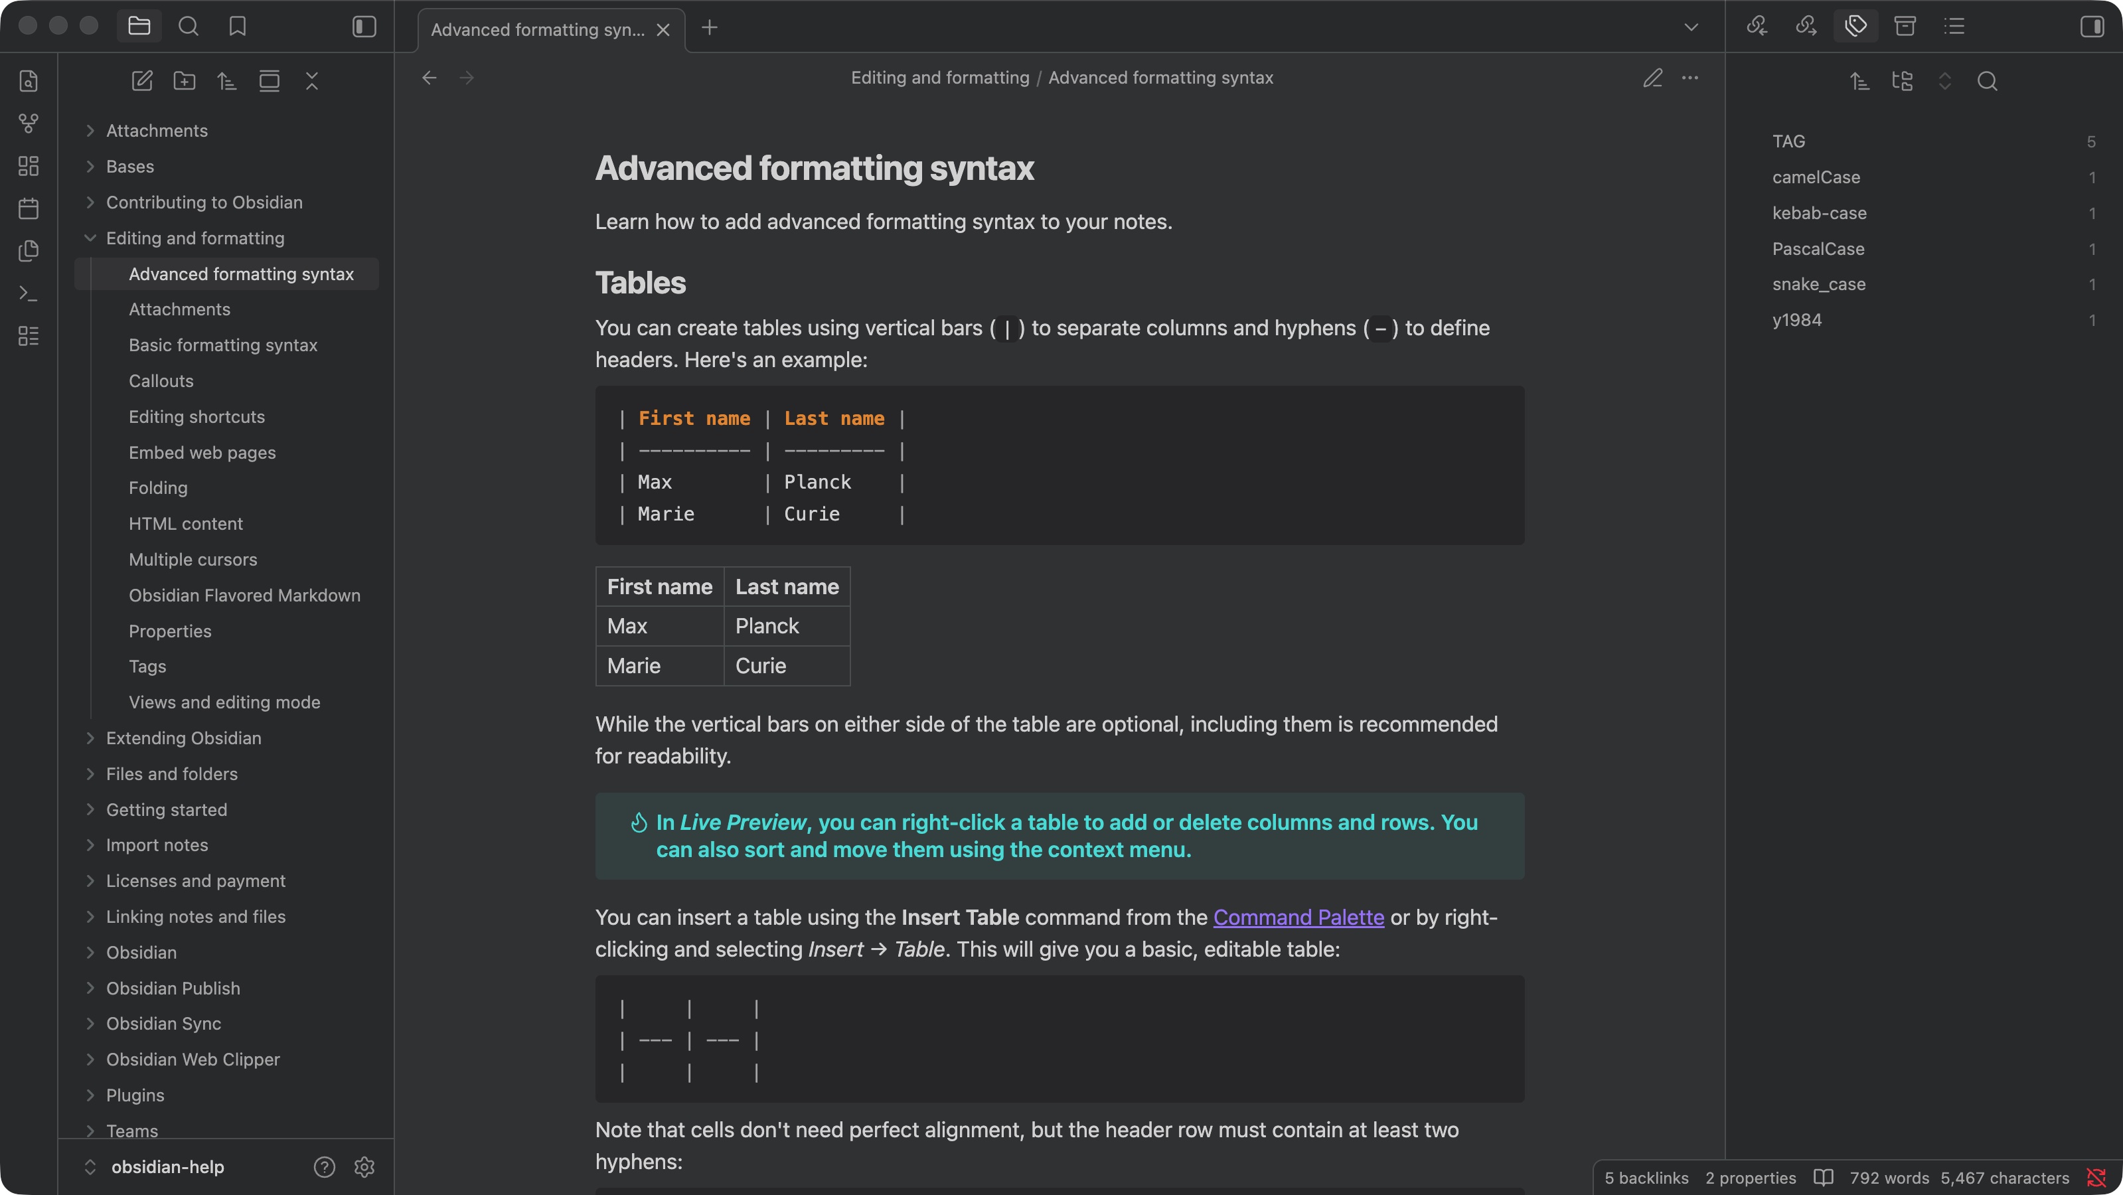Navigate forward in note history
The width and height of the screenshot is (2123, 1195).
coord(467,78)
